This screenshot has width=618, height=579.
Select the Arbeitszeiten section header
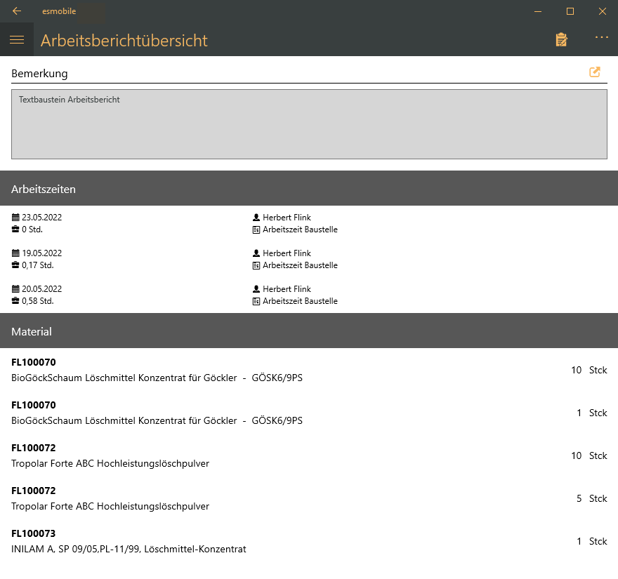point(309,189)
